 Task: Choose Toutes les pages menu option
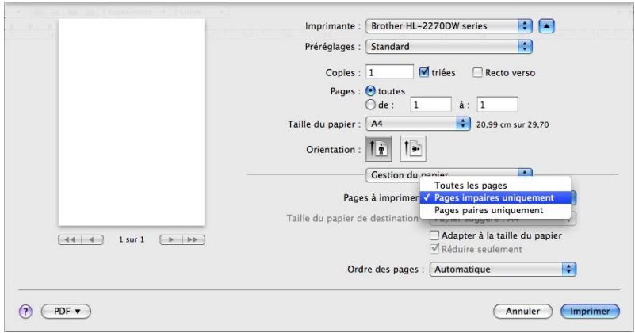(495, 186)
